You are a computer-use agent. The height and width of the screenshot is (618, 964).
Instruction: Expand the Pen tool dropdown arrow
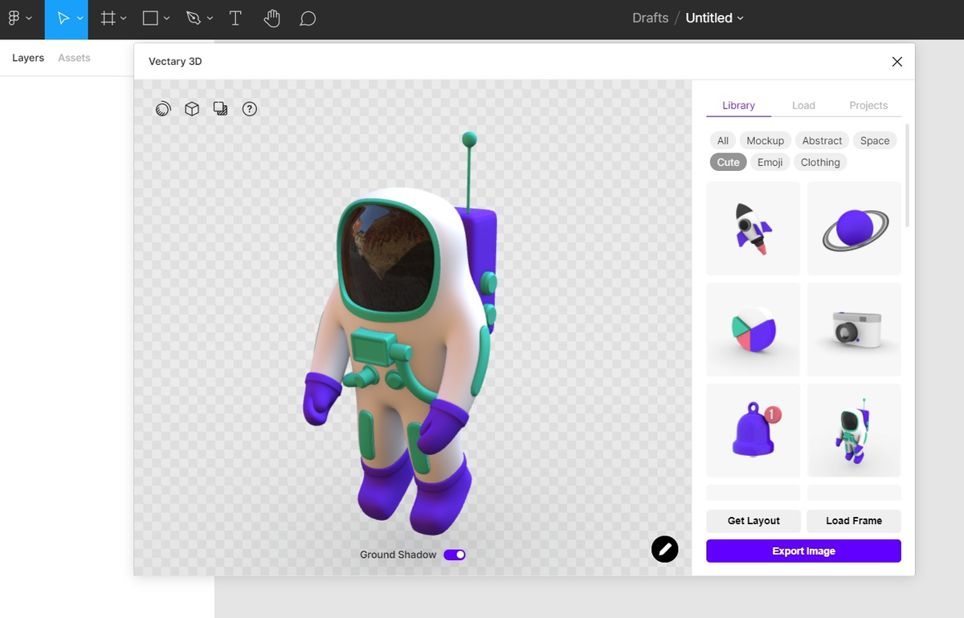tap(210, 18)
